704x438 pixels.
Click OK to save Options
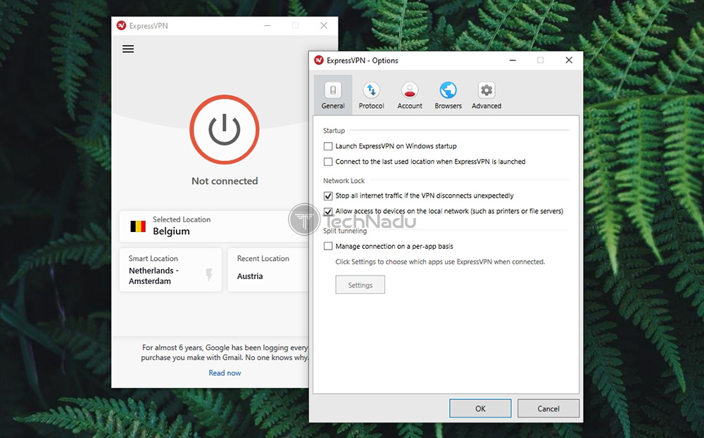tap(480, 408)
